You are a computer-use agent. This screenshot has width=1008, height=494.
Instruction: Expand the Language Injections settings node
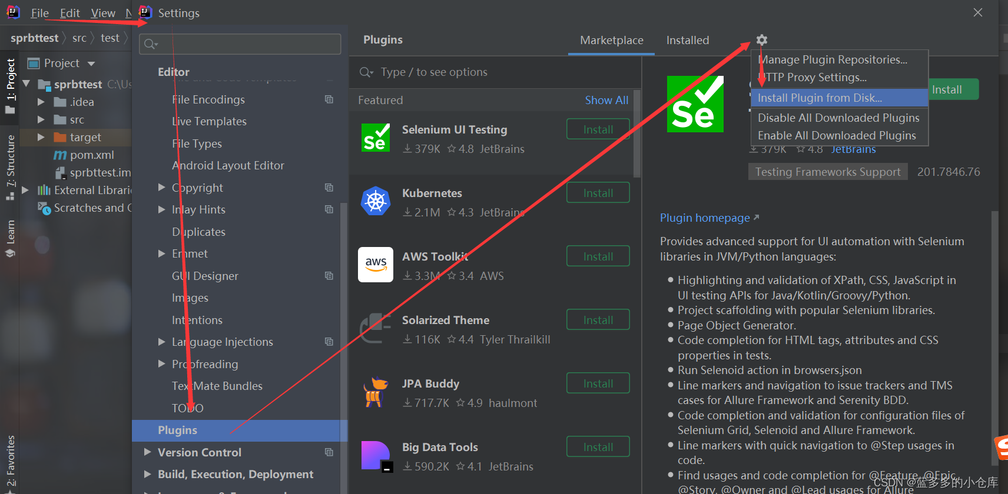[161, 342]
